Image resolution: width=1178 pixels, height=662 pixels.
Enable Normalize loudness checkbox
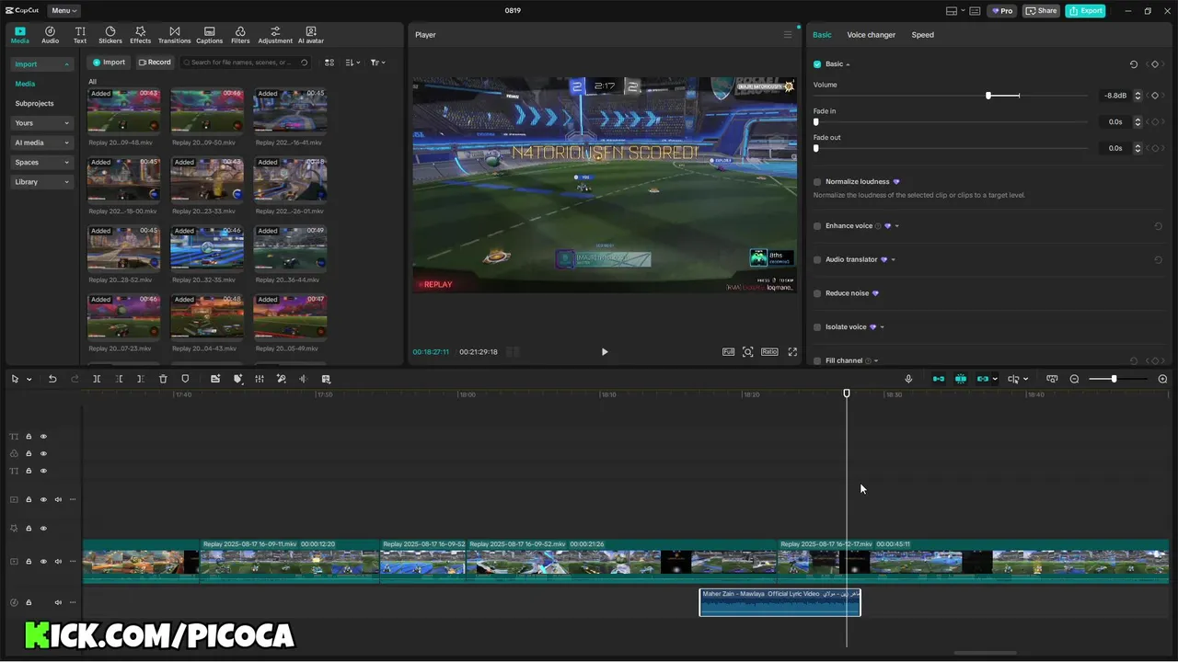pos(817,182)
